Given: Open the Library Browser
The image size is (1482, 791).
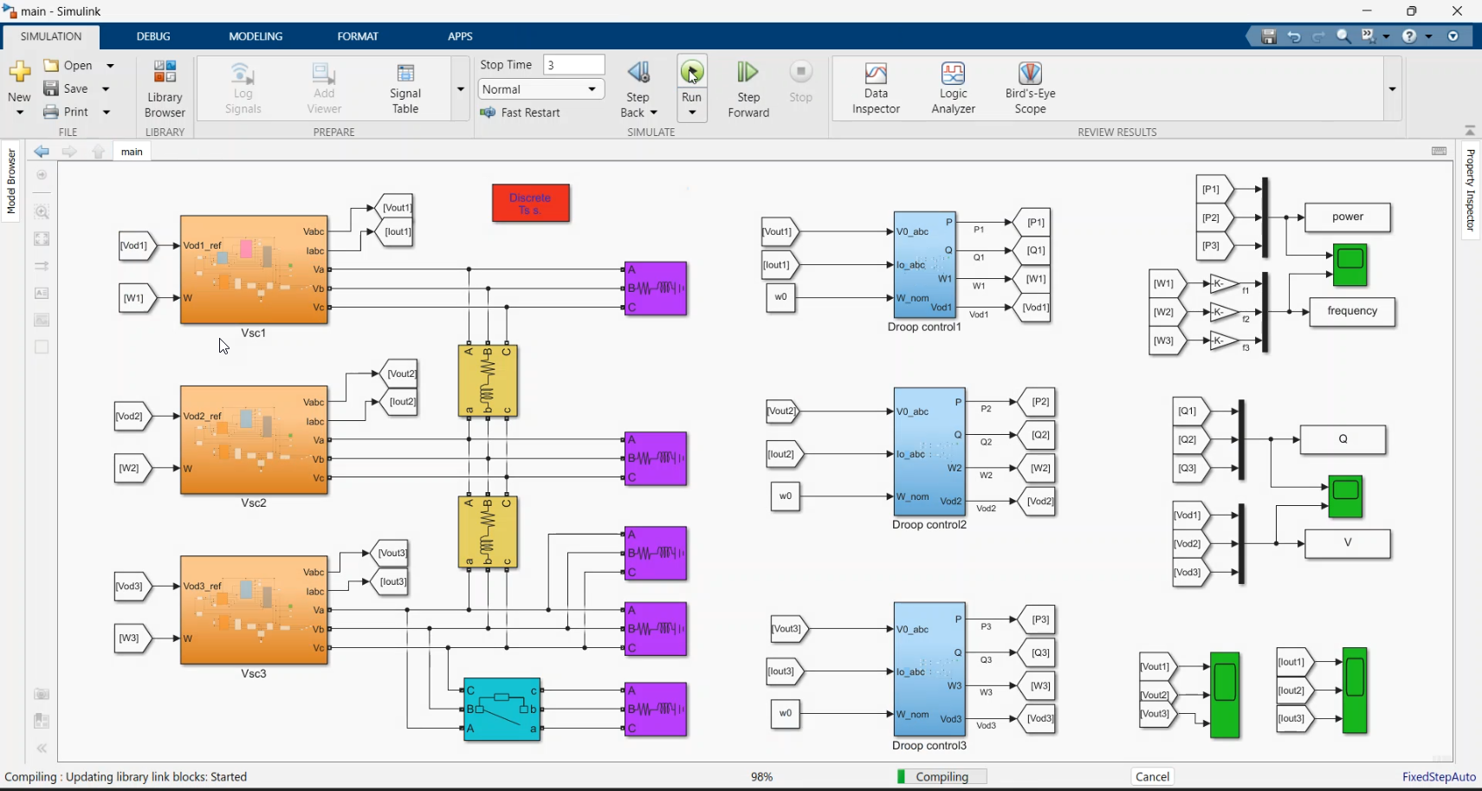Looking at the screenshot, I should [x=165, y=88].
